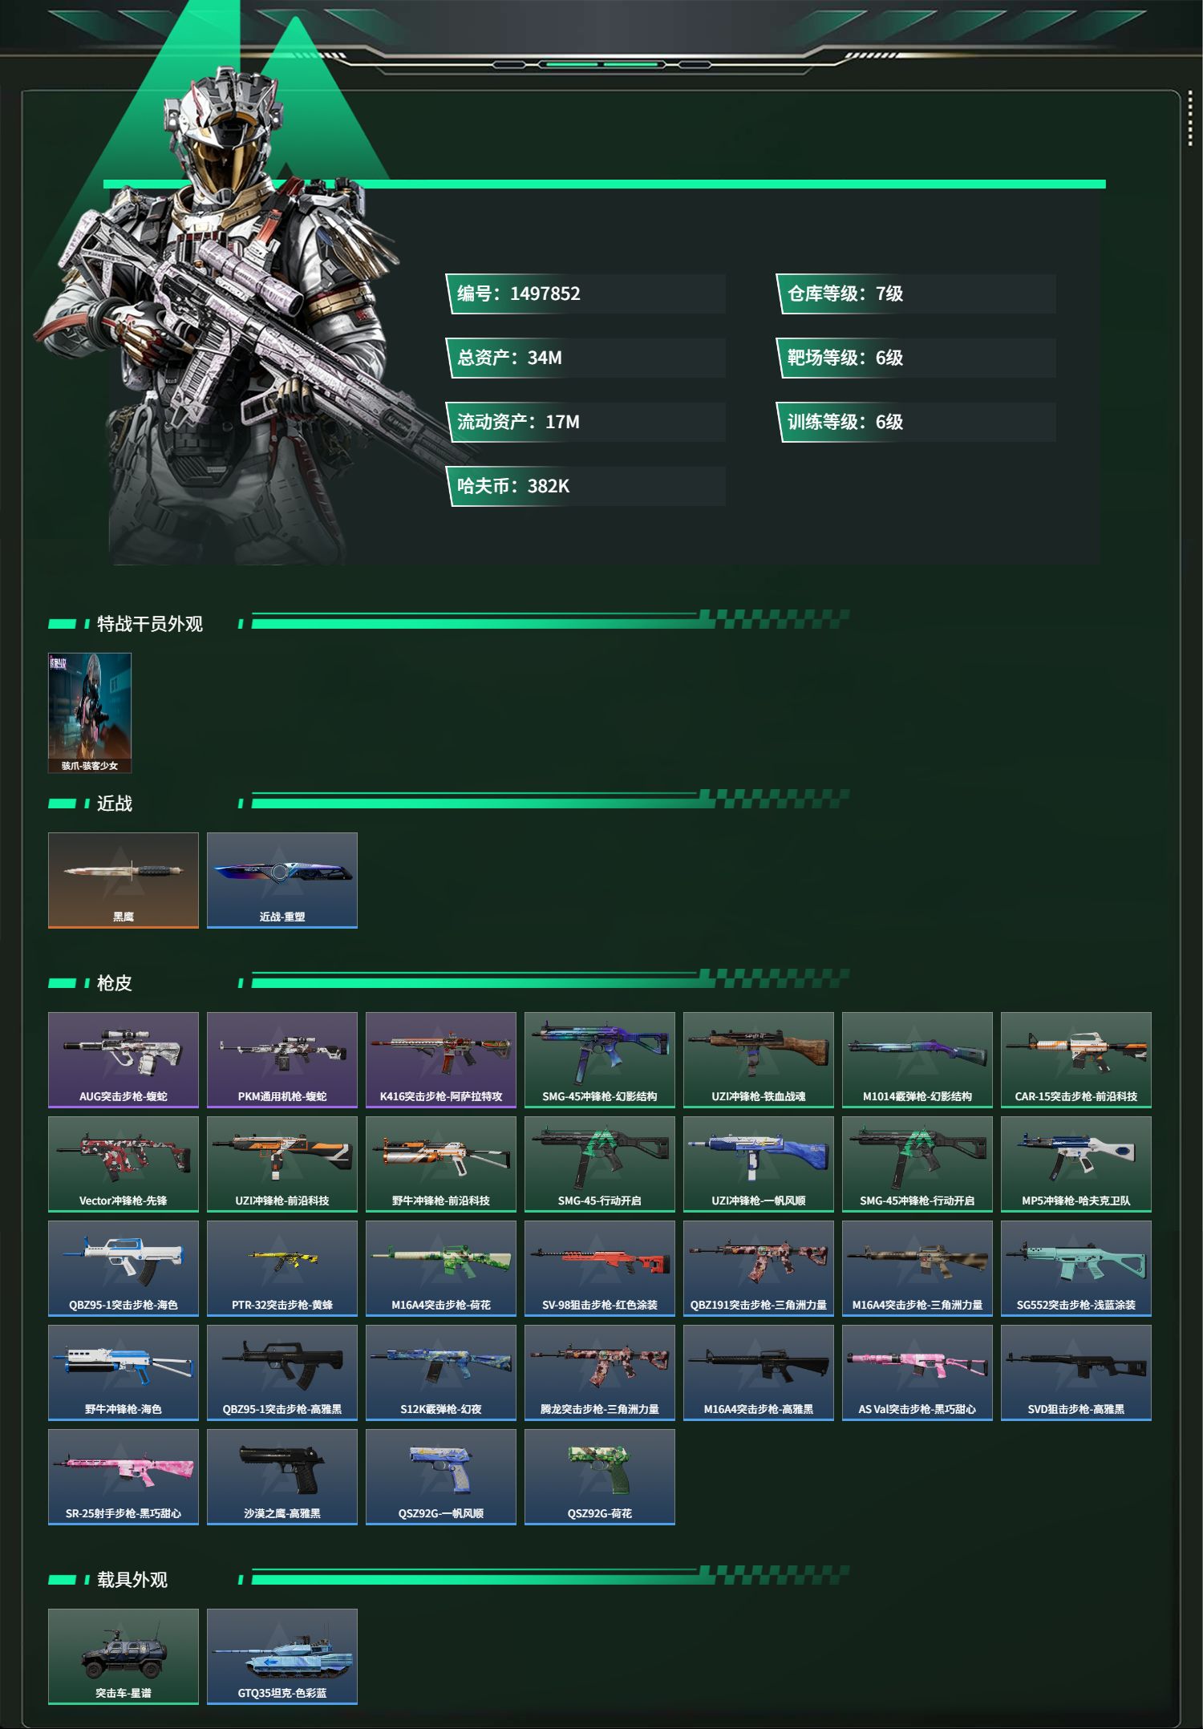Select the 突击车-星谱 vehicle skin
Viewport: 1203px width, 1729px height.
(124, 1656)
